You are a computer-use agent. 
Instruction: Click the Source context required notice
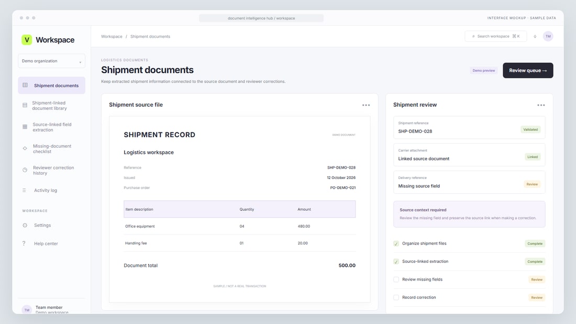(469, 214)
